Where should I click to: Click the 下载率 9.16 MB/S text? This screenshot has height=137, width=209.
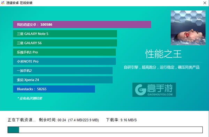[122, 120]
